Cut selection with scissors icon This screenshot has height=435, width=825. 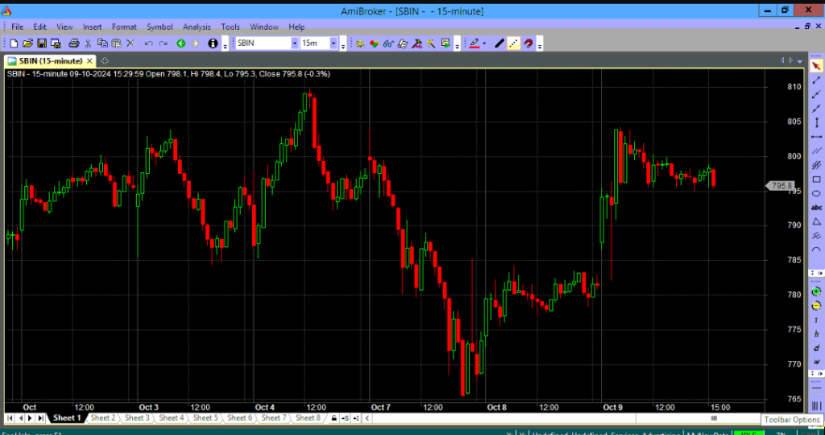pyautogui.click(x=88, y=43)
